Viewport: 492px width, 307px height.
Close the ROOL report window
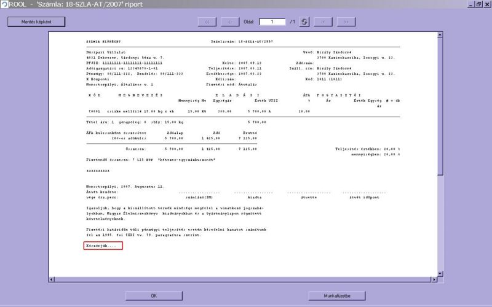point(487,4)
